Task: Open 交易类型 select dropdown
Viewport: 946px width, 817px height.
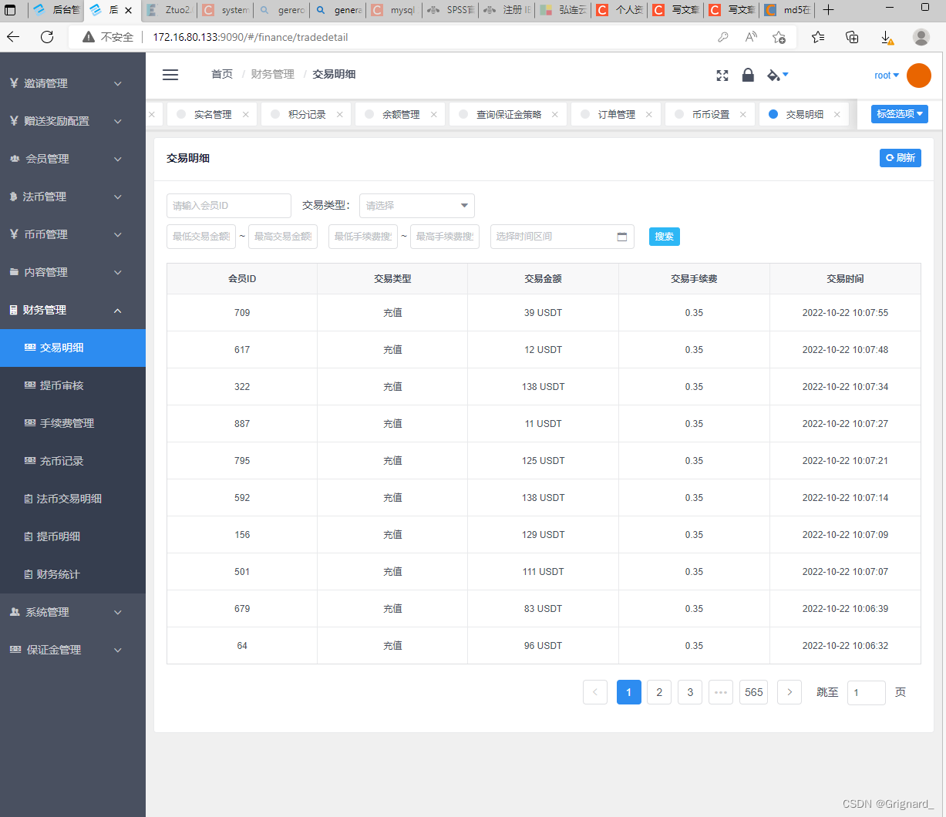Action: click(417, 206)
